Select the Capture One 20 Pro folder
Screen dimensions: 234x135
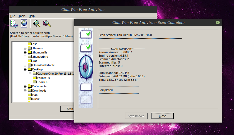click(x=56, y=74)
